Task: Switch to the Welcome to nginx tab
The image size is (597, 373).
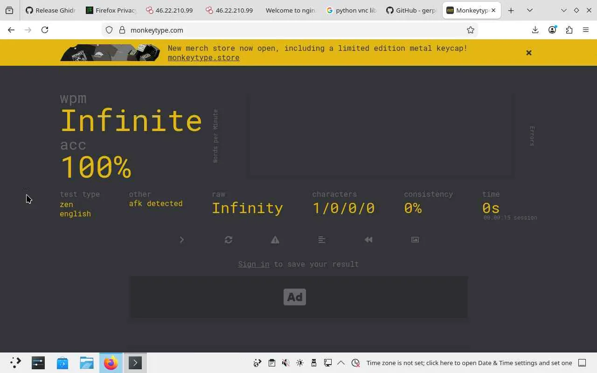Action: pyautogui.click(x=291, y=10)
